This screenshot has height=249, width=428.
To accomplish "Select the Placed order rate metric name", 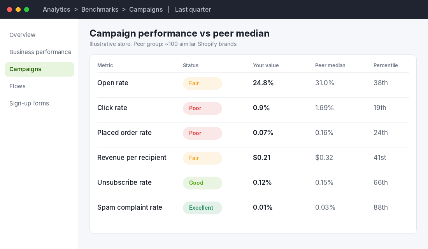I will click(125, 133).
